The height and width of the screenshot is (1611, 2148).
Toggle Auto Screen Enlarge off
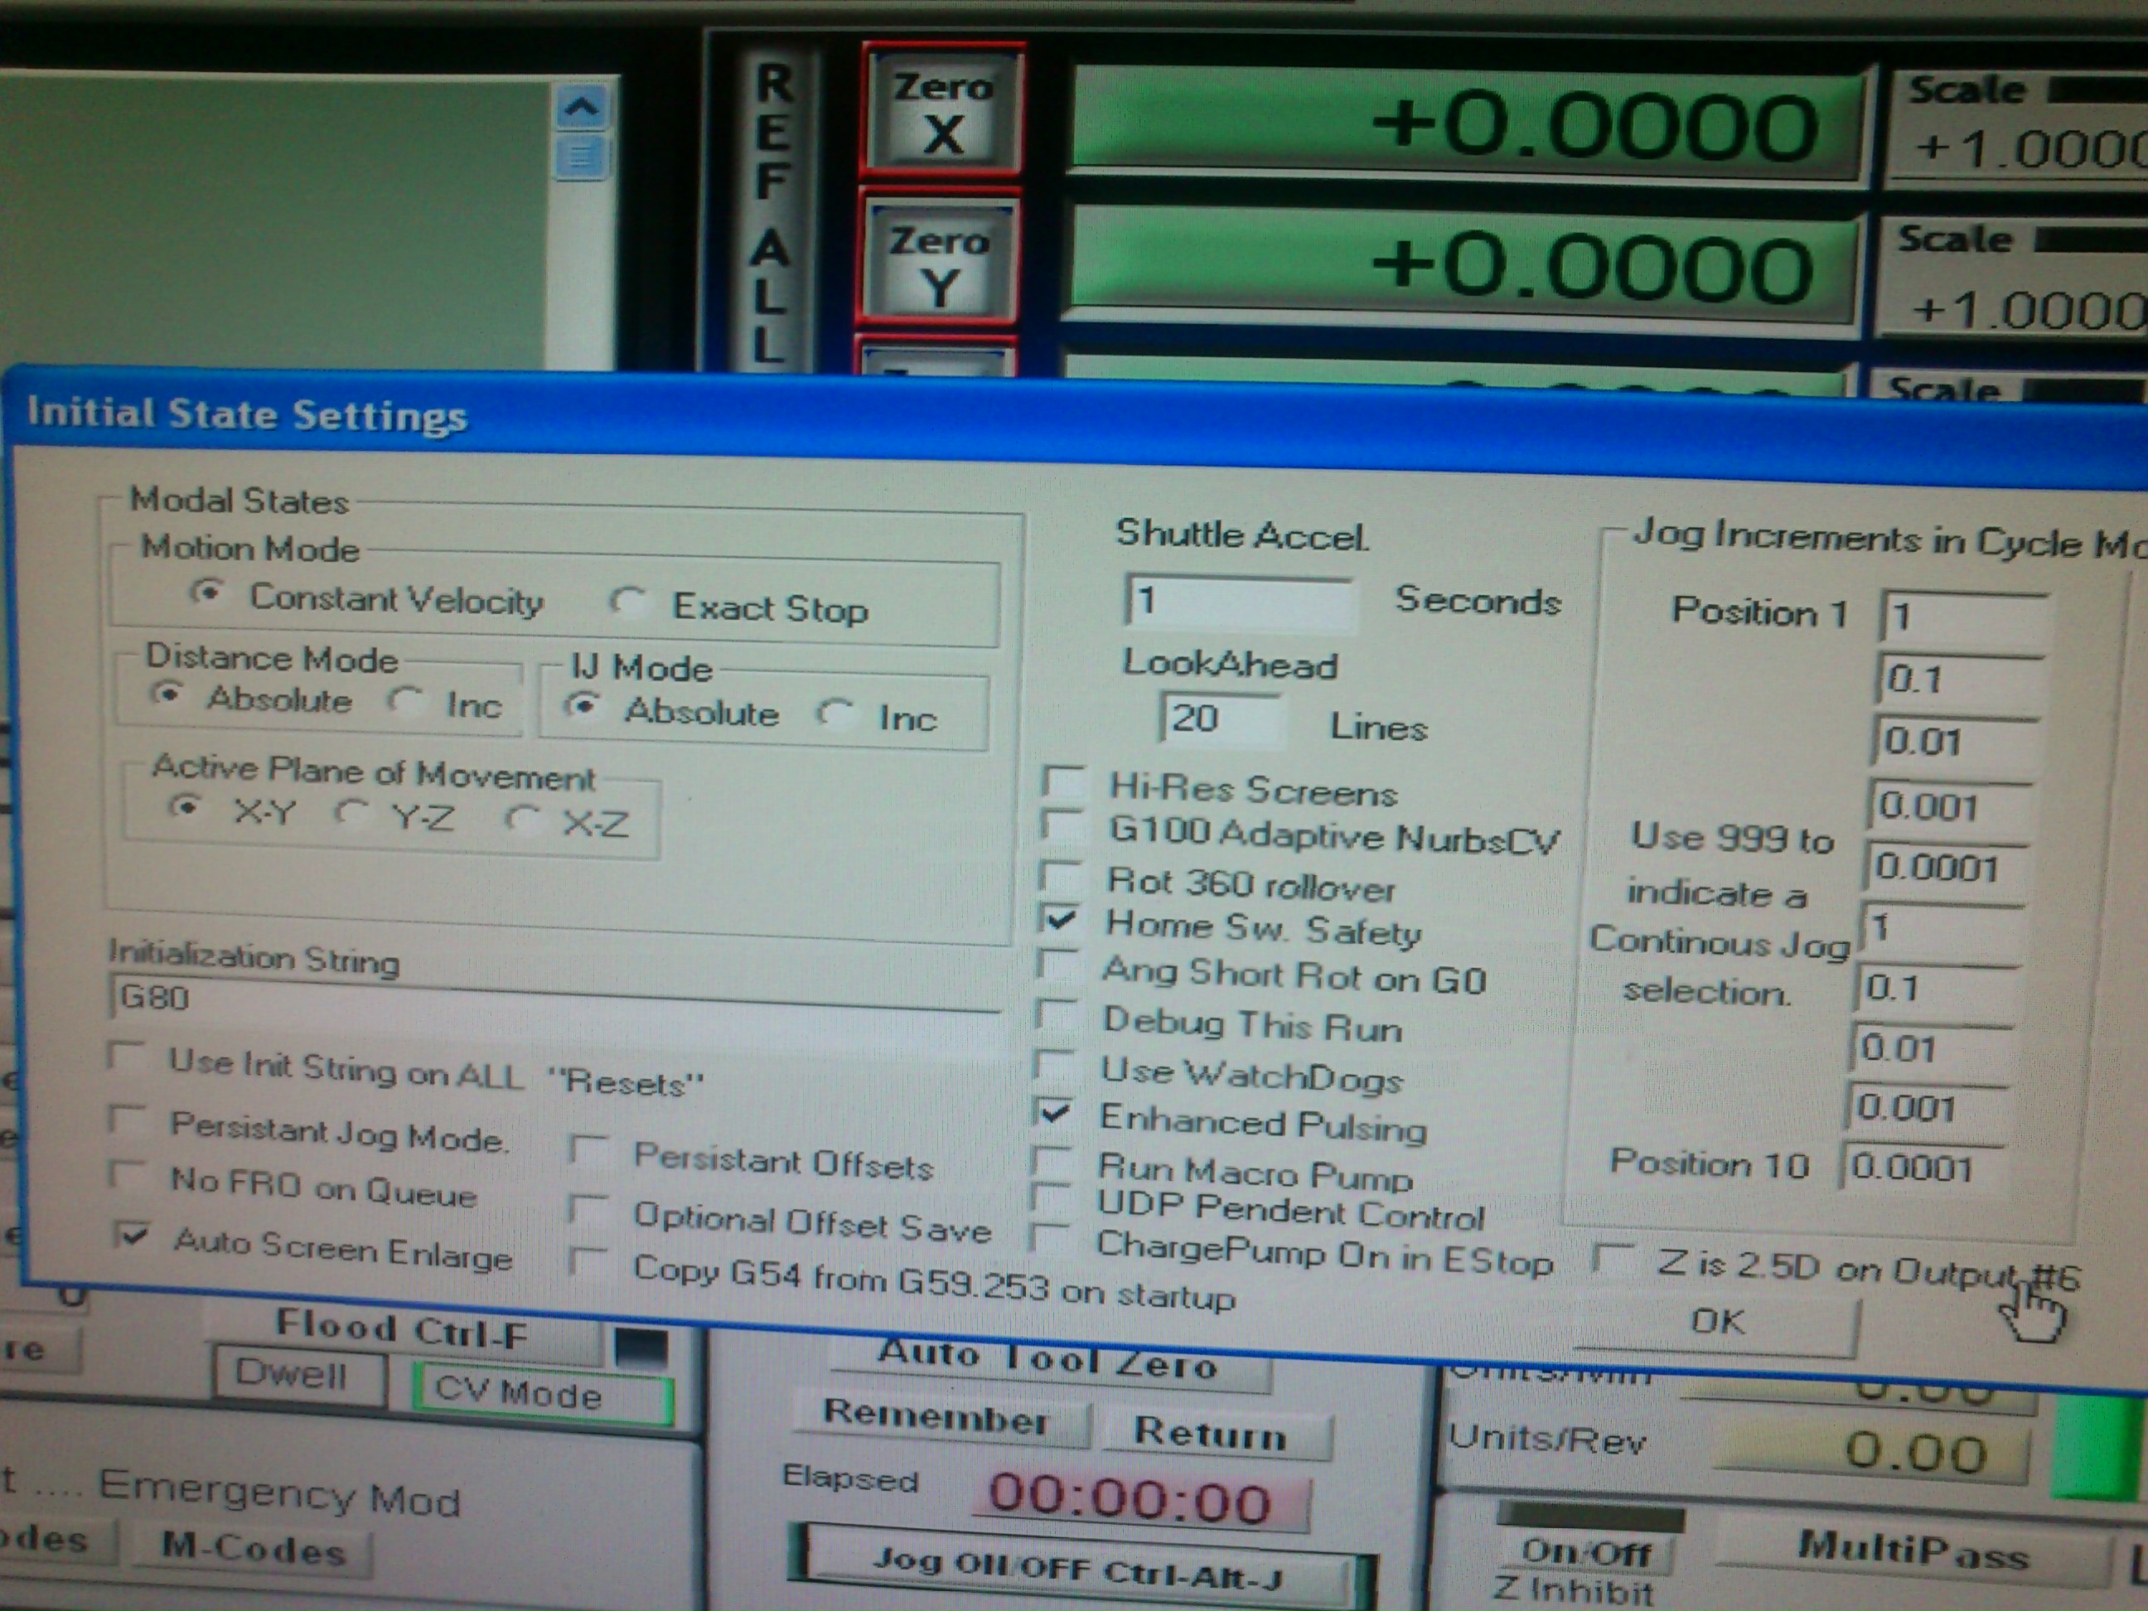[x=131, y=1236]
